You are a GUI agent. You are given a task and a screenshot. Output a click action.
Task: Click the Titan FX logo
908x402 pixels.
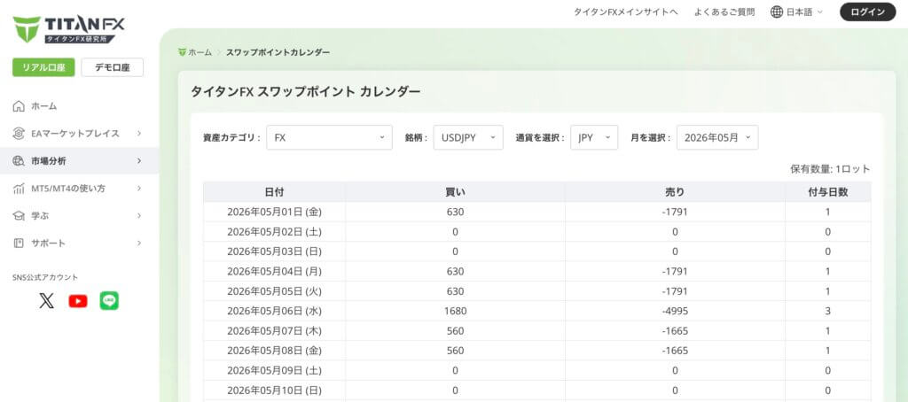coord(68,29)
